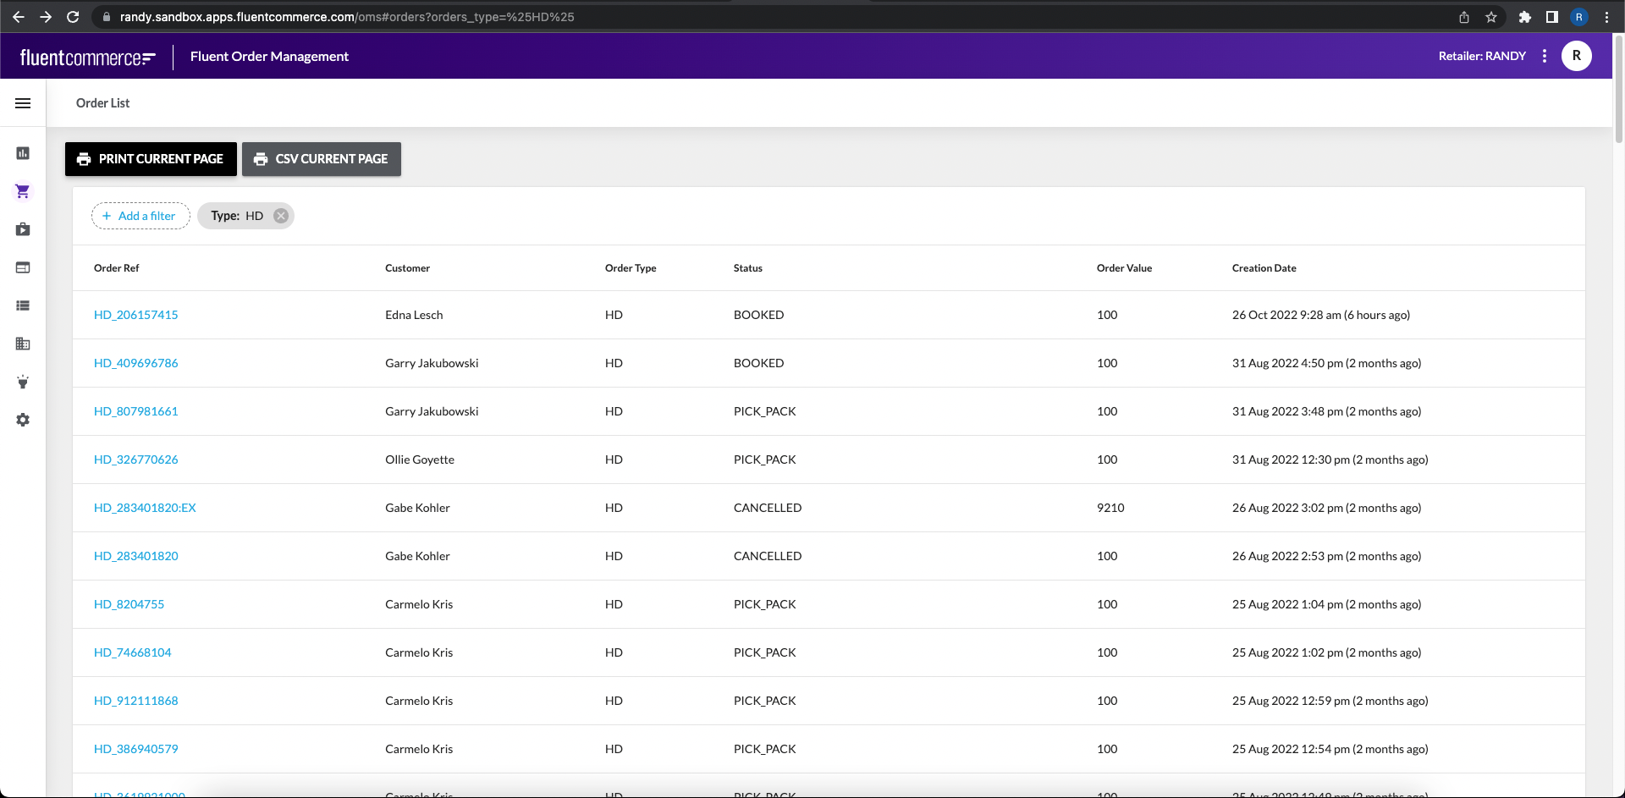Image resolution: width=1625 pixels, height=798 pixels.
Task: Click the browser address bar URL
Action: 347,17
